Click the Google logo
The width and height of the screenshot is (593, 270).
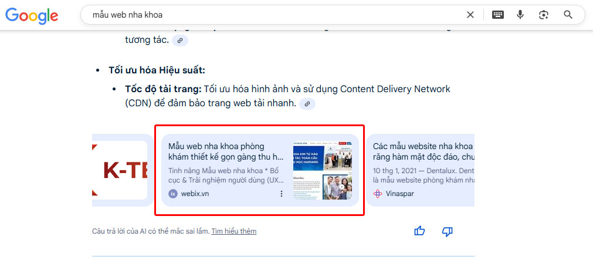click(32, 15)
